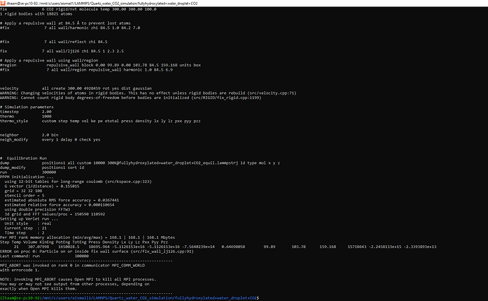The image size is (488, 301).
Task: Click the '#region repulsive_wall block' line
Action: 100,65
